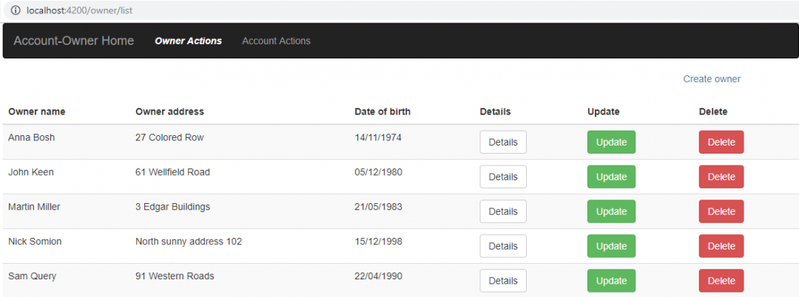Click birth date 14/11/1974

coord(378,137)
